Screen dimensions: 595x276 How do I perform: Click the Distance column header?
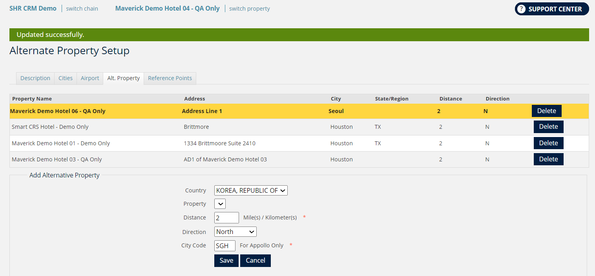[451, 99]
